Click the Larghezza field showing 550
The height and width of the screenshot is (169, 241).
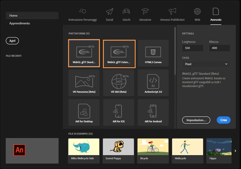point(193,48)
